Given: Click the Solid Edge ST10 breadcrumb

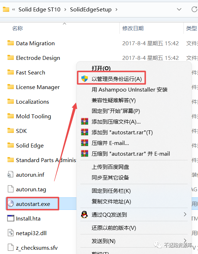Looking at the screenshot, I should pos(39,10).
